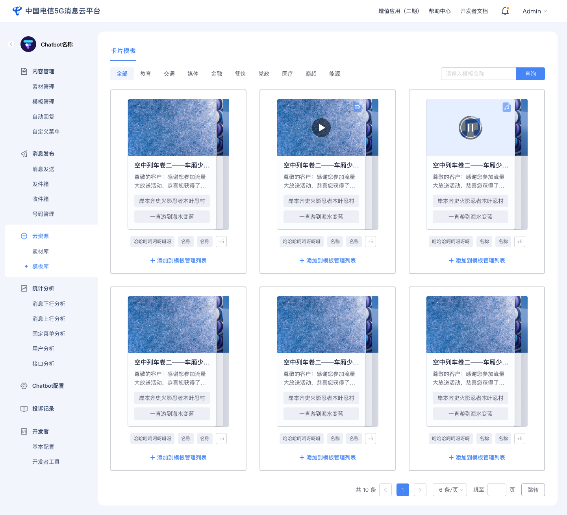Image resolution: width=567 pixels, height=515 pixels.
Task: Open the 6 条/页 page size dropdown
Action: click(x=450, y=490)
